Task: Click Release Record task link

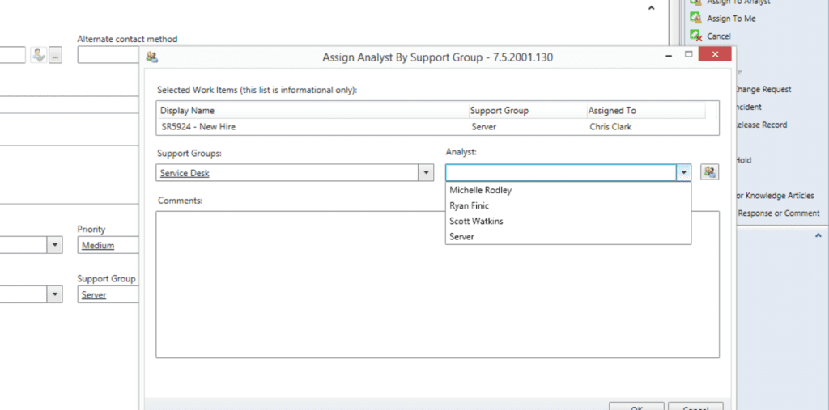Action: tap(761, 125)
